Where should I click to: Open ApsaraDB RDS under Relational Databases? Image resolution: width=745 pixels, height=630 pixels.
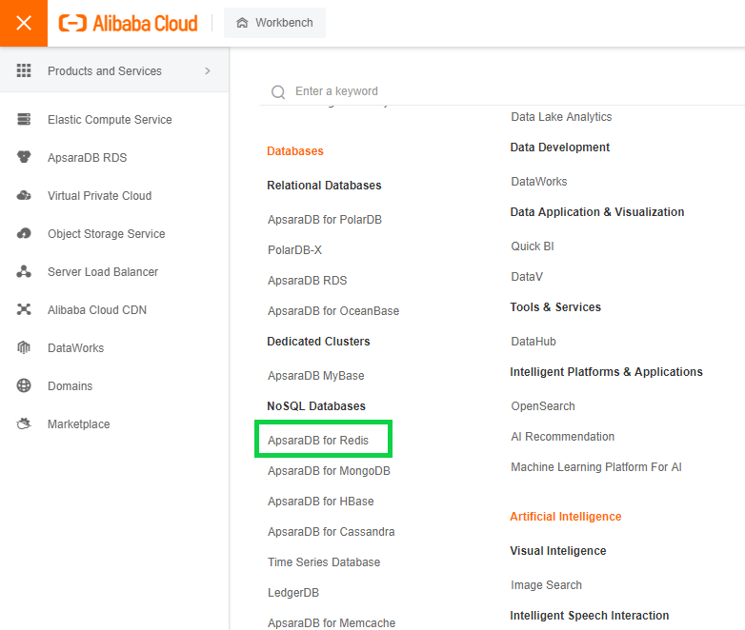308,281
